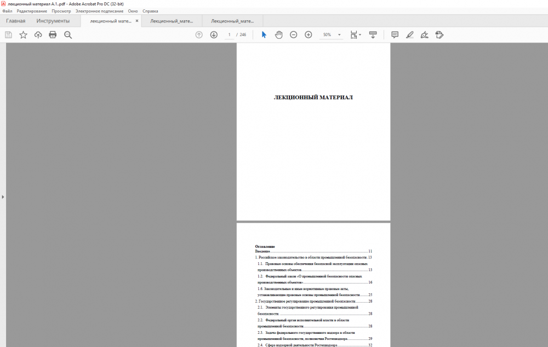Switch to second Лекционный_мате... document tab

point(172,21)
